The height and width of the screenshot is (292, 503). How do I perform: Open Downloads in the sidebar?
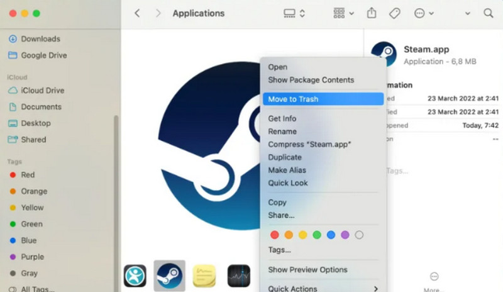[x=35, y=39]
